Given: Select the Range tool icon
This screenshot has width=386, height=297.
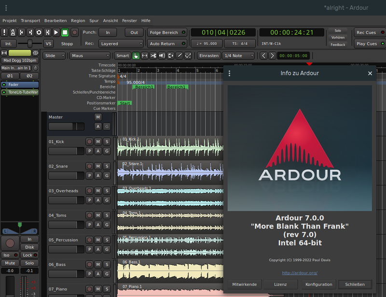Looking at the screenshot, I should click(x=144, y=56).
